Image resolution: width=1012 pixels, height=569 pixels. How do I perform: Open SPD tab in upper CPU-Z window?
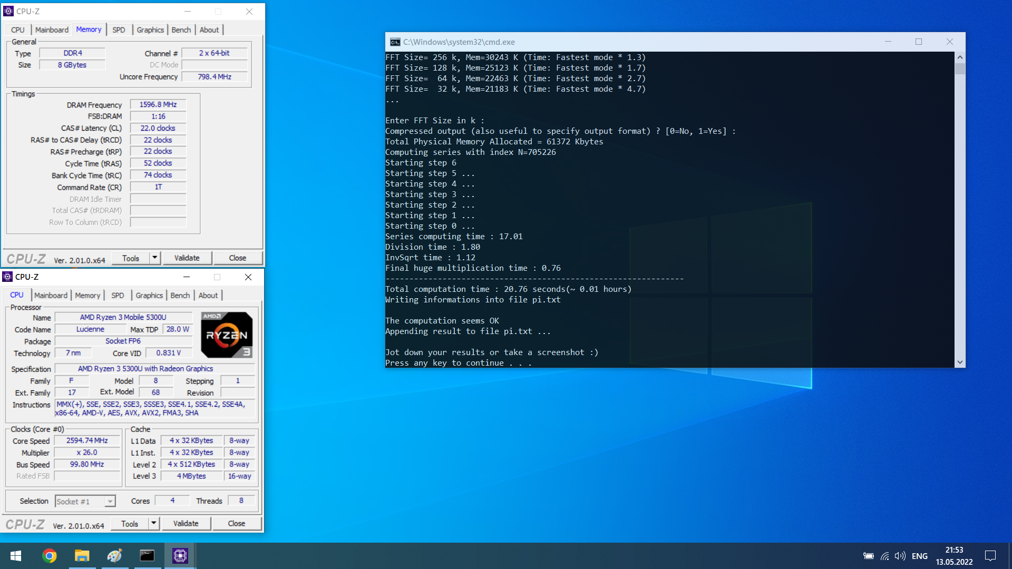pos(119,30)
